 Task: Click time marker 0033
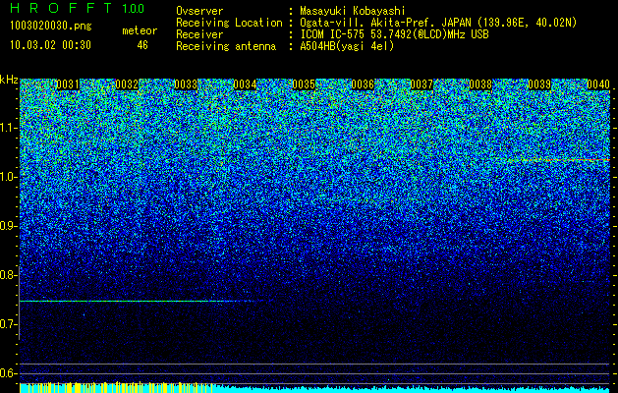(186, 84)
